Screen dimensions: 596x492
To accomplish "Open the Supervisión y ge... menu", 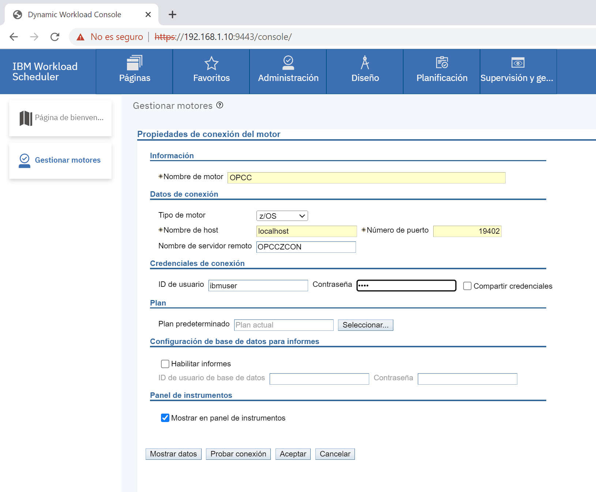I will tap(518, 71).
